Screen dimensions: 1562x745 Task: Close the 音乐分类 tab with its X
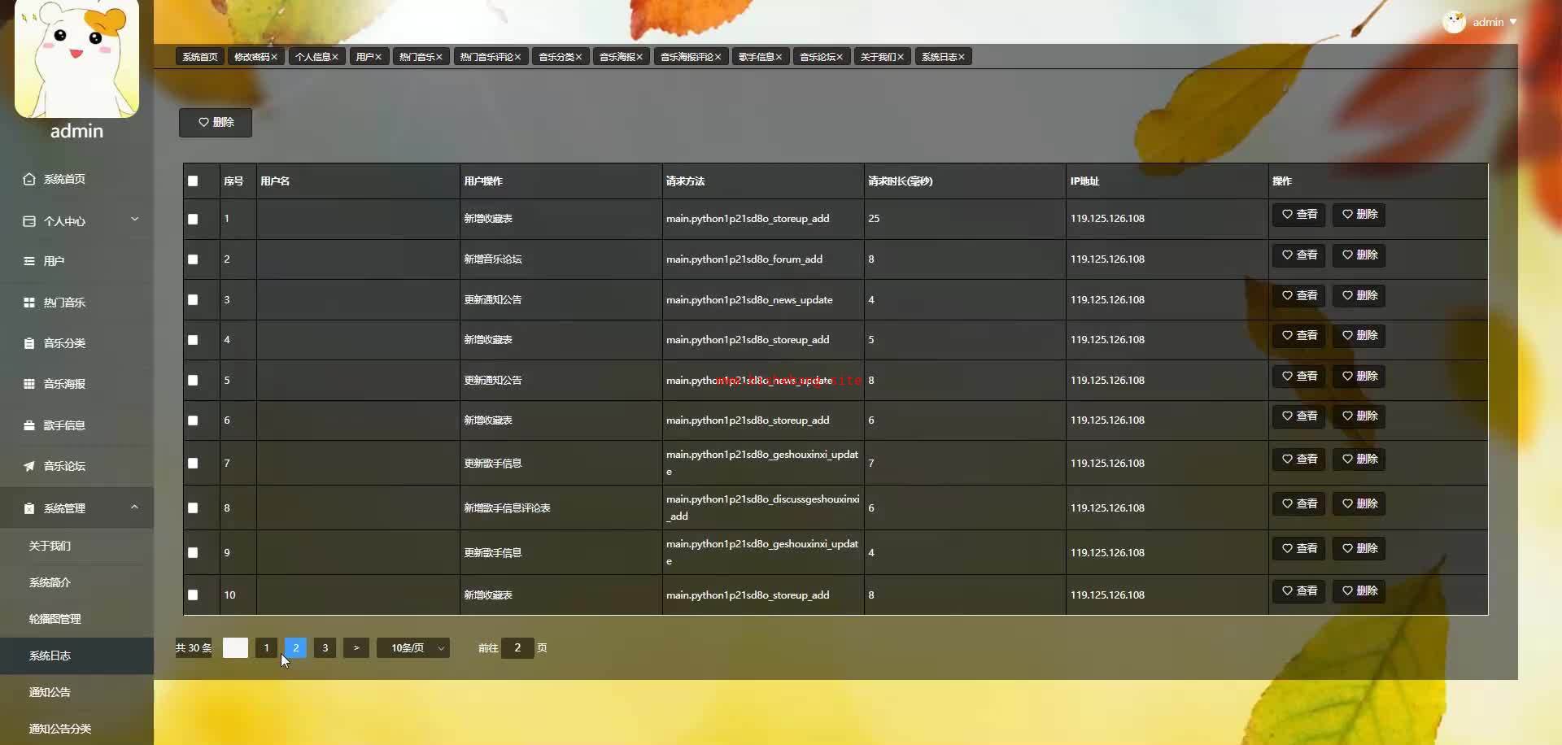tap(578, 57)
